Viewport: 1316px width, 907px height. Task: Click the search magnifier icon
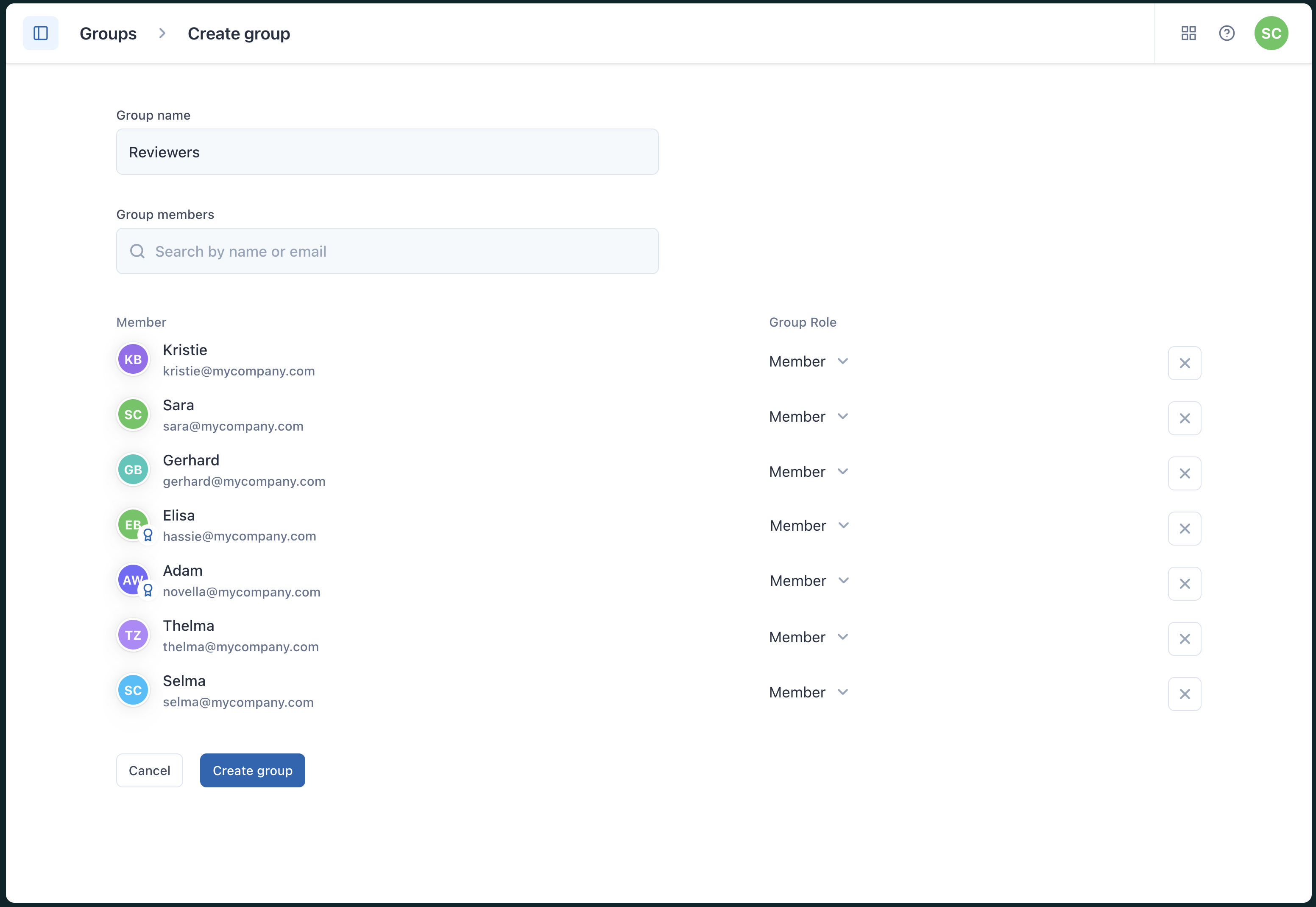coord(137,251)
